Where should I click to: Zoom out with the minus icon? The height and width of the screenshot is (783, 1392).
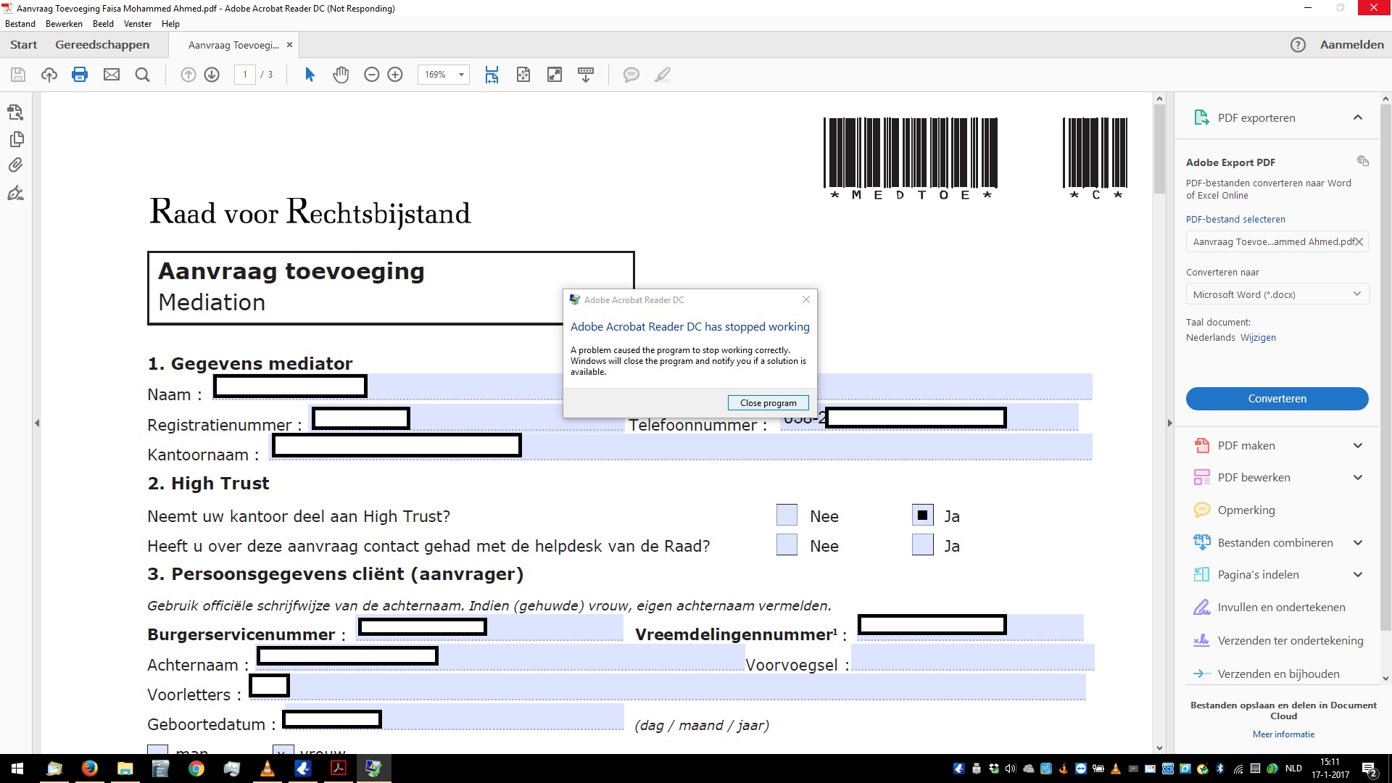pyautogui.click(x=372, y=75)
